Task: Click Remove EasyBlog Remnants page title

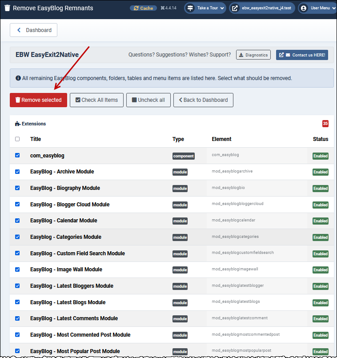Action: click(53, 8)
